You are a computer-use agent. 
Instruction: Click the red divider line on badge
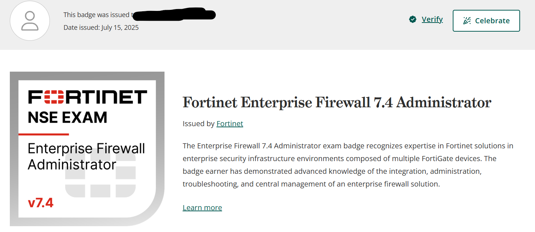(x=44, y=134)
